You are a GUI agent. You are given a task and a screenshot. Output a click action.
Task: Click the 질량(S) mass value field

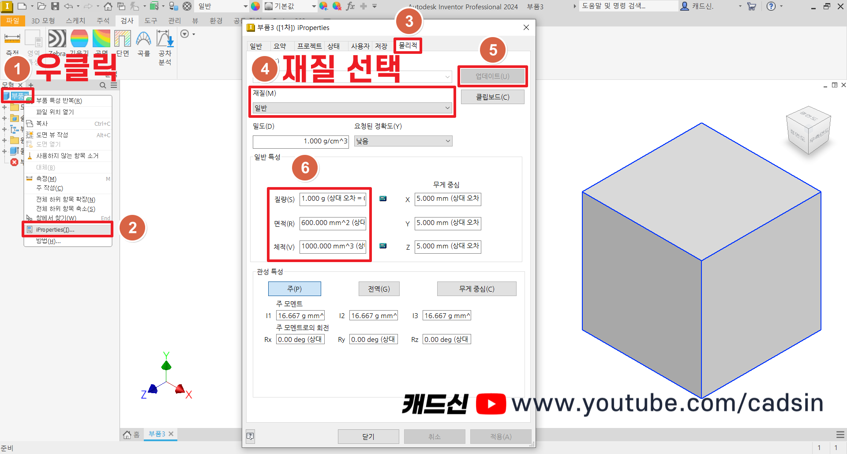tap(333, 199)
